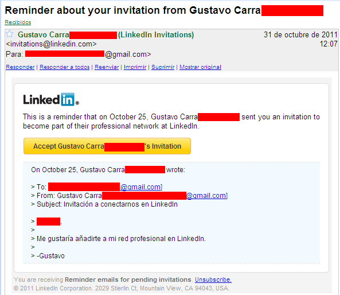The height and width of the screenshot is (295, 340).
Task: Click the Responder link
Action: (20, 67)
